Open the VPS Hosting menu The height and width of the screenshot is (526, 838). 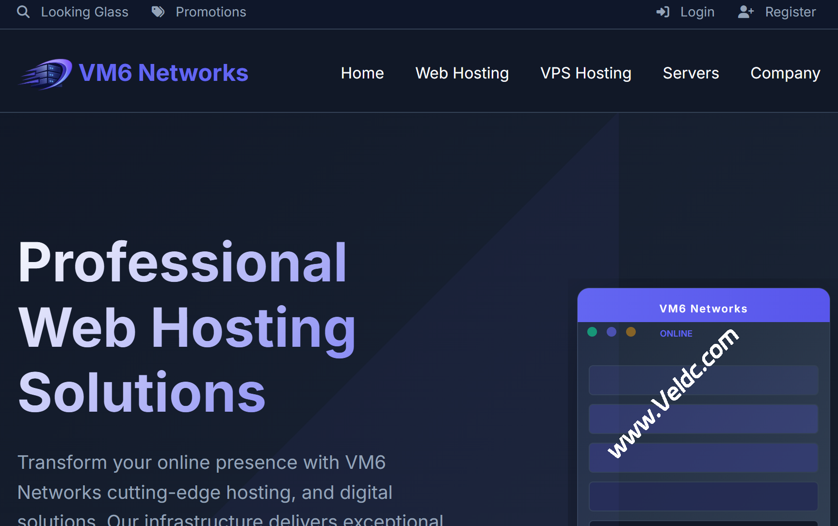click(x=586, y=73)
